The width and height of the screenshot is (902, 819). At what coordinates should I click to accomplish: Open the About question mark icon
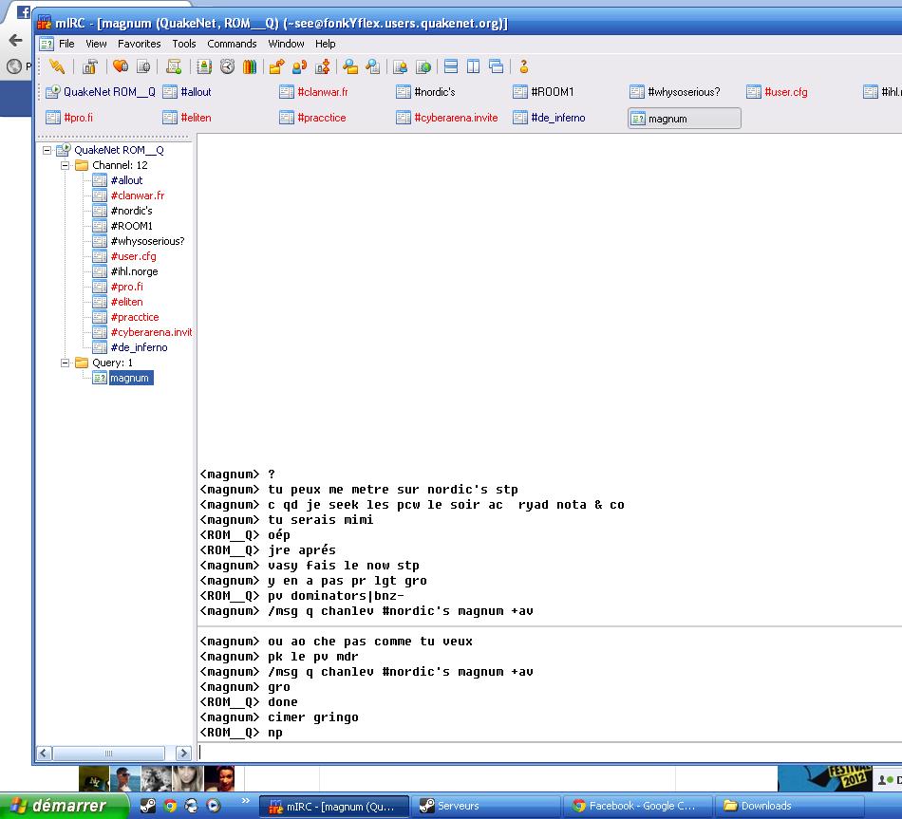(x=523, y=66)
